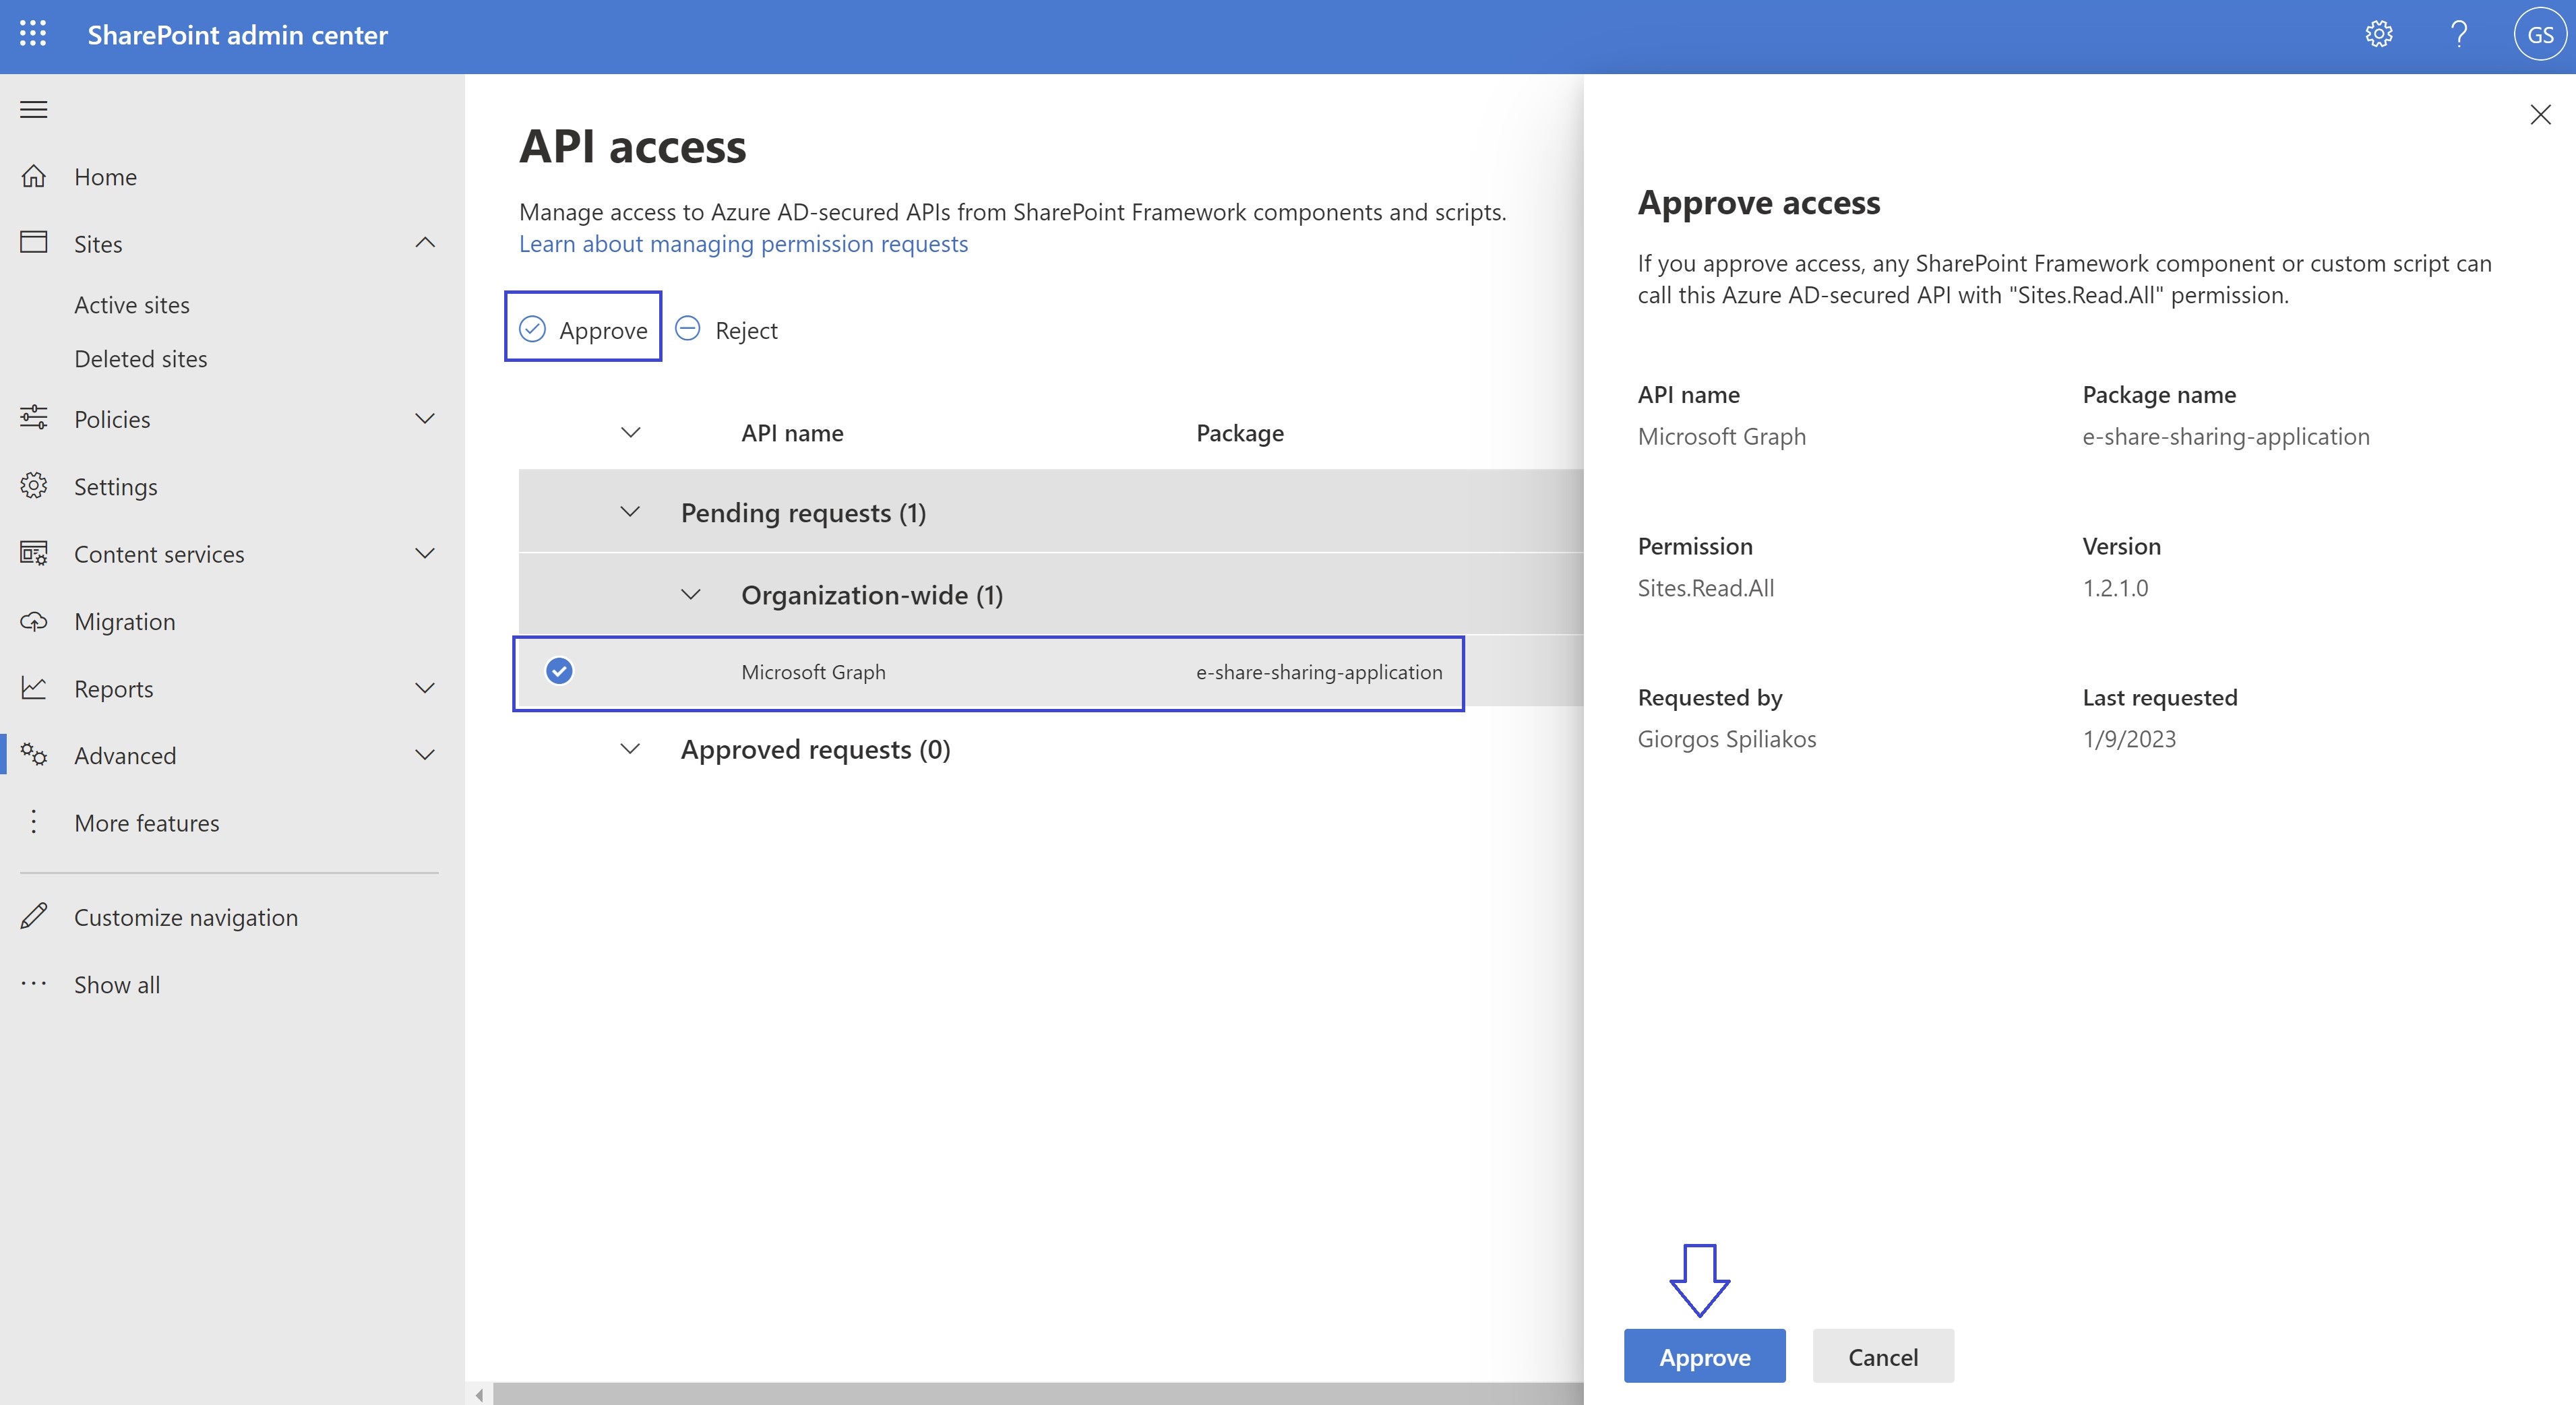The height and width of the screenshot is (1405, 2576).
Task: Collapse the Organization-wide group
Action: coord(691,595)
